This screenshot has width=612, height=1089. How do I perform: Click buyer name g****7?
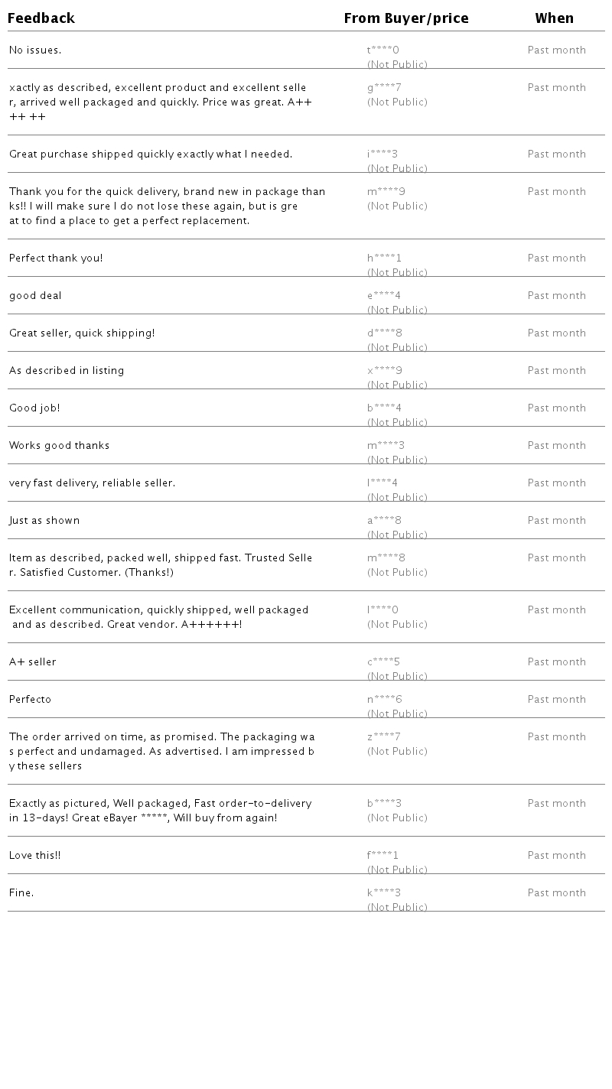pos(384,88)
